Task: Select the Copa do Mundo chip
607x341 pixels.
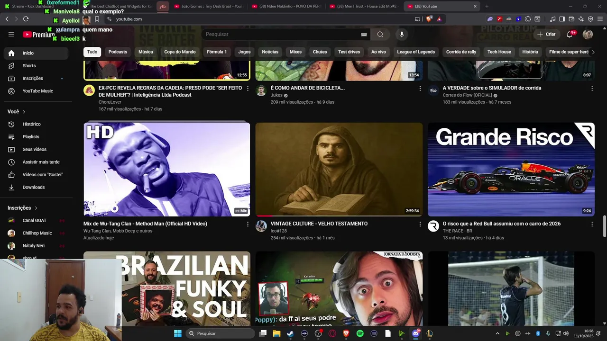Action: pyautogui.click(x=180, y=52)
